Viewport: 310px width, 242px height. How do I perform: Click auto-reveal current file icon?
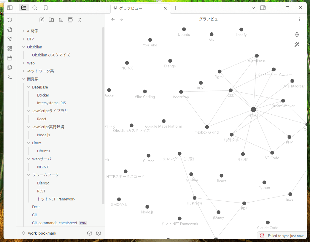pos(70,20)
